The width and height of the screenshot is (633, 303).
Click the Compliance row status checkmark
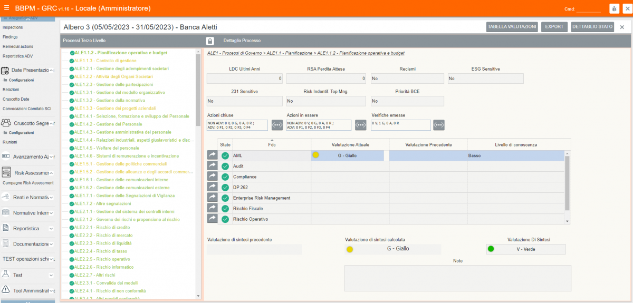point(225,177)
